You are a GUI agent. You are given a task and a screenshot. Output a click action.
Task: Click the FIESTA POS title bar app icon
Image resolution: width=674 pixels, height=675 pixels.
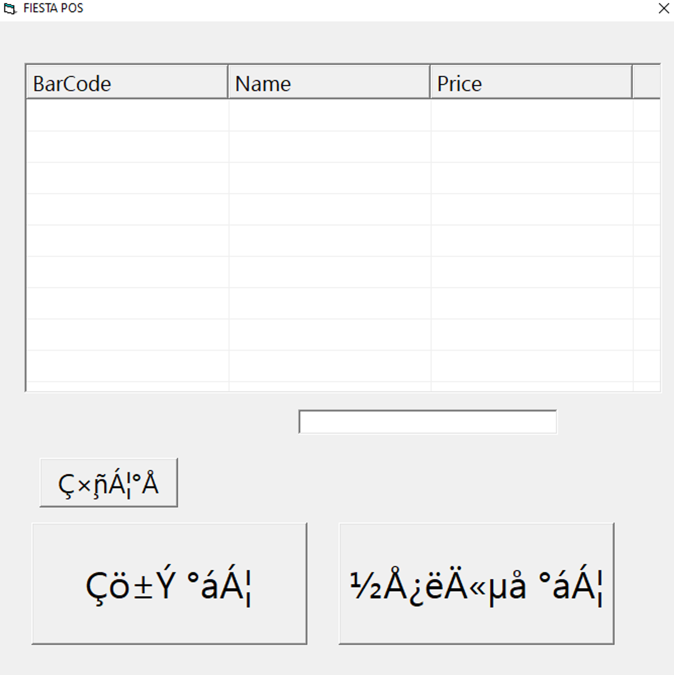(9, 8)
